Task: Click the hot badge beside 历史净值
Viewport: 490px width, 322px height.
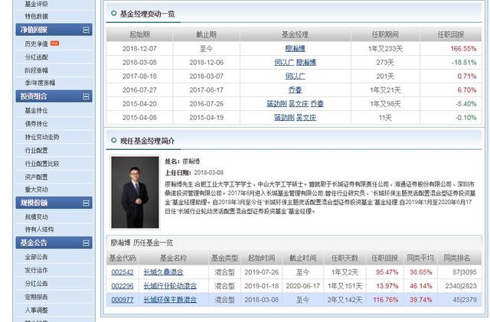Action: pyautogui.click(x=54, y=44)
